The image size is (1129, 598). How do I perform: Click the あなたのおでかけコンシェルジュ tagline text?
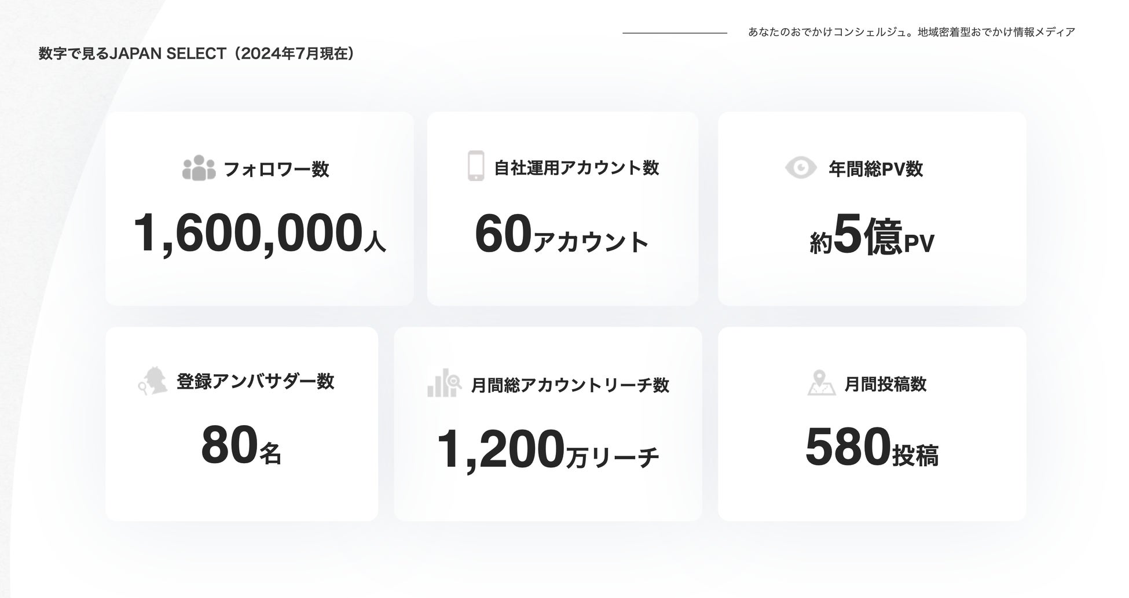click(911, 32)
